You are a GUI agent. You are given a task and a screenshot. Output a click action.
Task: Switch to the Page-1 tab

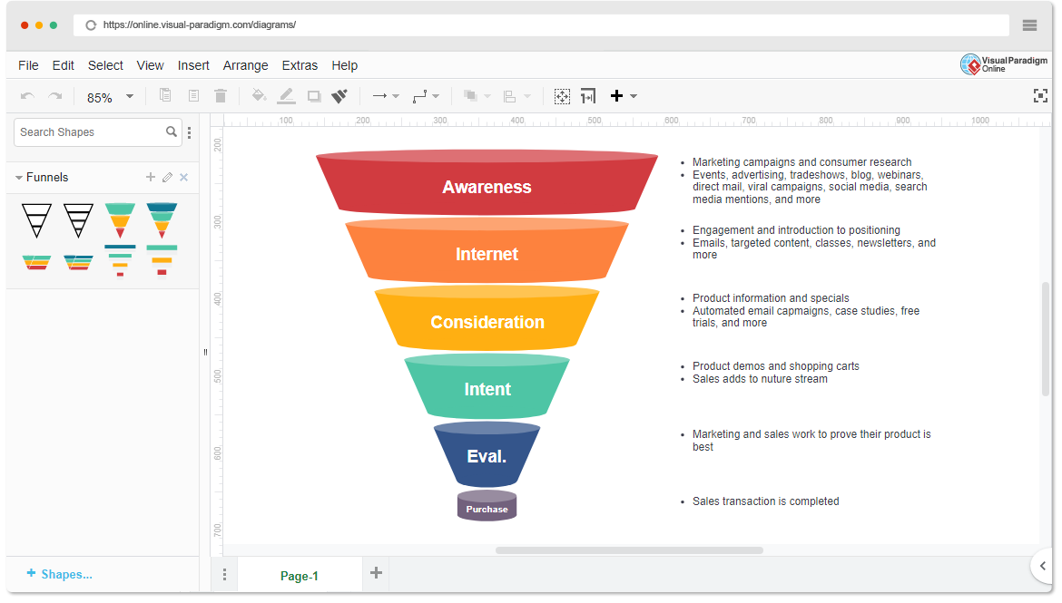pos(300,575)
